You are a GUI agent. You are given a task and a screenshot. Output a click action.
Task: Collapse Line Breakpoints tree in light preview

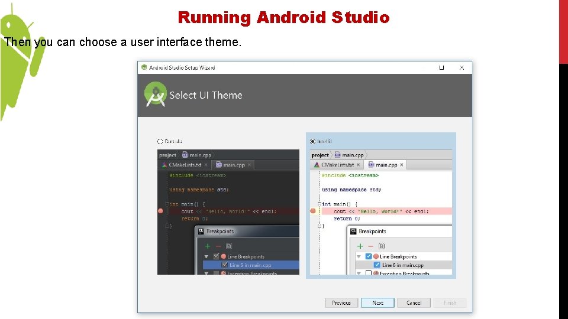coord(359,256)
